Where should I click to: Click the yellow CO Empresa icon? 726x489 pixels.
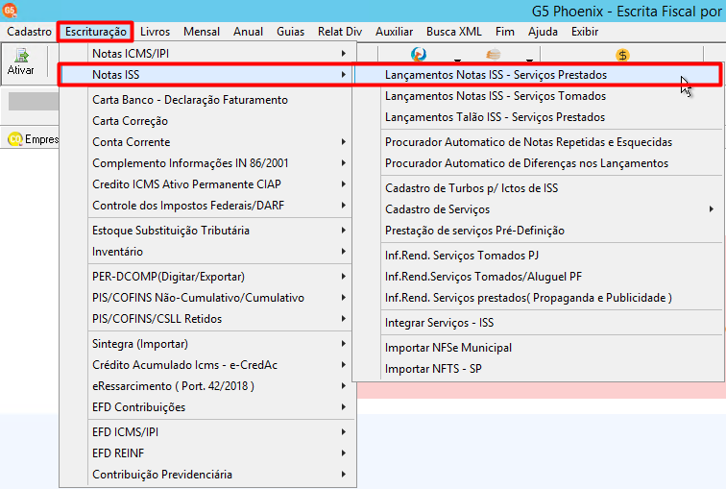coord(15,138)
